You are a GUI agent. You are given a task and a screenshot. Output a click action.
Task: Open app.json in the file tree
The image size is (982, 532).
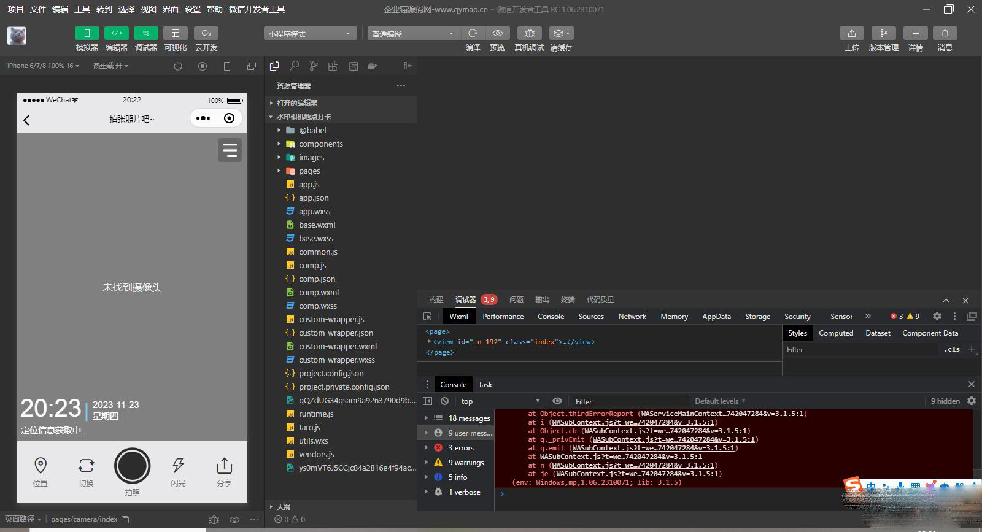click(x=314, y=198)
